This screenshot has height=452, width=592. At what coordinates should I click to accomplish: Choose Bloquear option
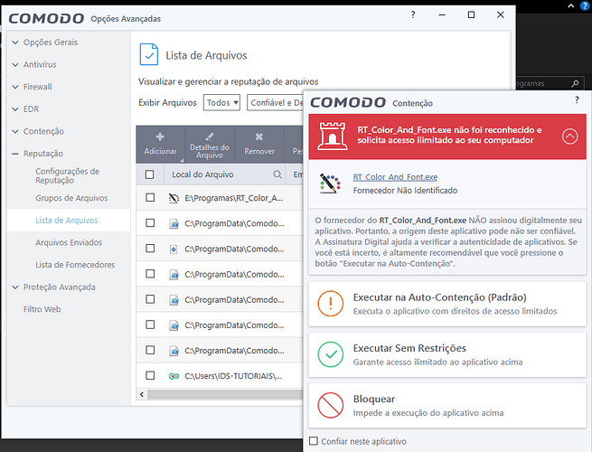[x=447, y=406]
